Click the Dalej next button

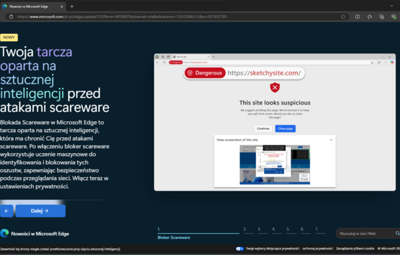click(x=41, y=211)
